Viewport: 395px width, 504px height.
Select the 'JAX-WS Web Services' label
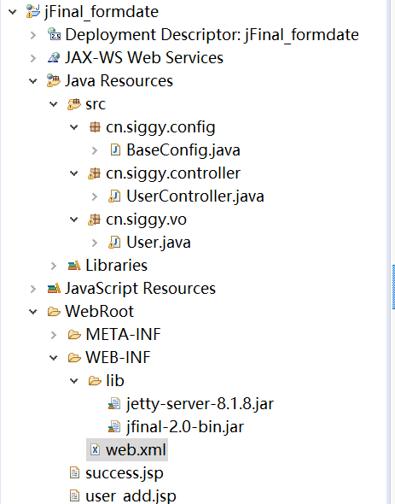tap(144, 58)
